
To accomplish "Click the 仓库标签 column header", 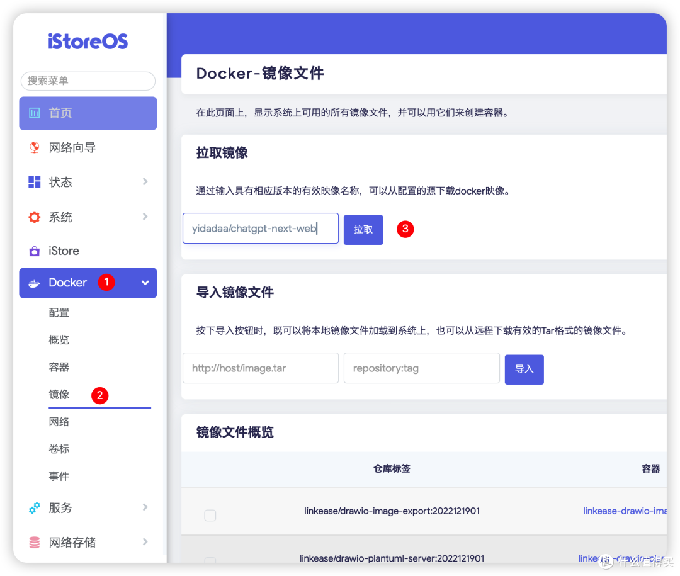I will [392, 469].
